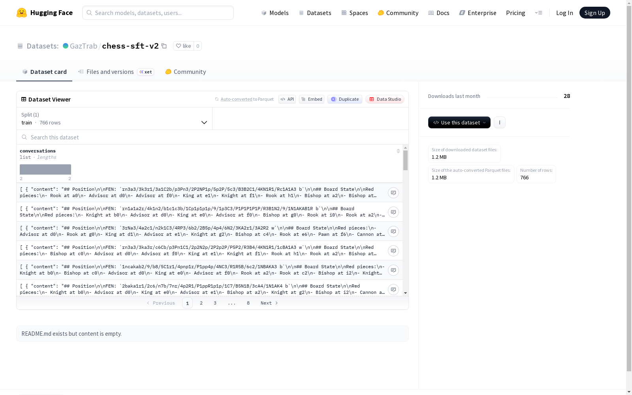Duplicate this dataset
Screen dimensions: 632x395
(x=345, y=99)
